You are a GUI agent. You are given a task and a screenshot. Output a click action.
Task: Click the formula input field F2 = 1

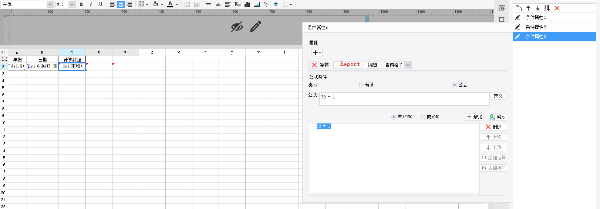tap(405, 99)
